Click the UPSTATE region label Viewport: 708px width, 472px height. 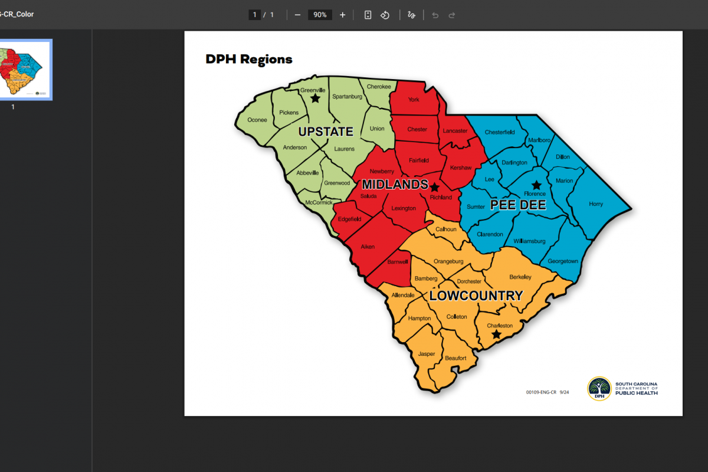pyautogui.click(x=325, y=132)
